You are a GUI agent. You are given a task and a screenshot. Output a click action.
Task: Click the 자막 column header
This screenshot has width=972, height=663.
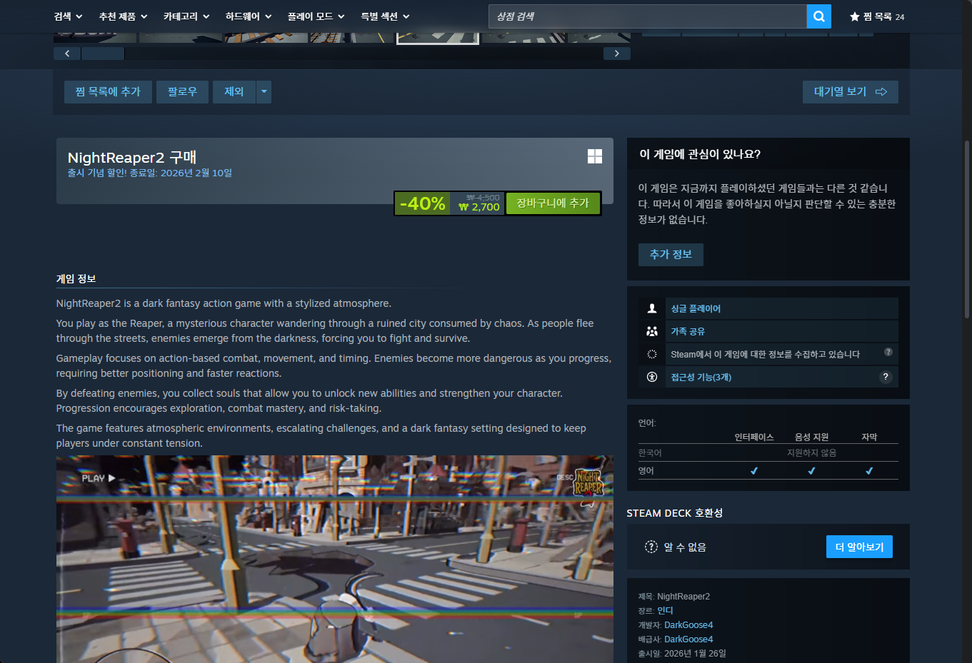pyautogui.click(x=869, y=437)
